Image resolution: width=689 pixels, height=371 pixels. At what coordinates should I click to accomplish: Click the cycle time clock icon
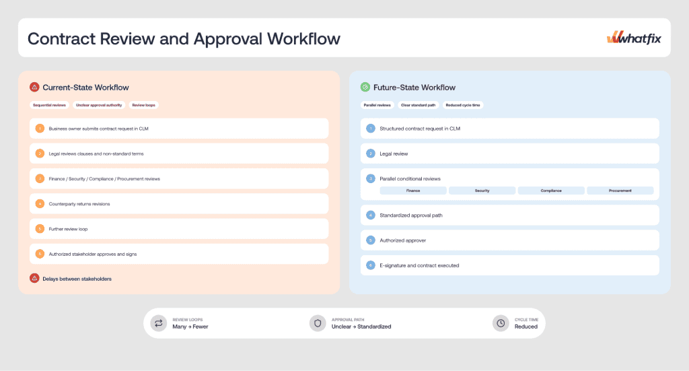[x=501, y=323]
